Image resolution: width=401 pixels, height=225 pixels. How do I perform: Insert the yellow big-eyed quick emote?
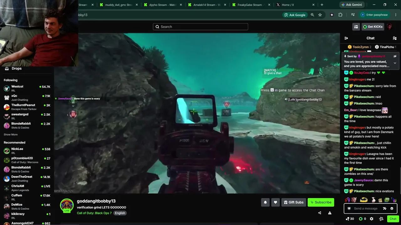pyautogui.click(x=364, y=200)
